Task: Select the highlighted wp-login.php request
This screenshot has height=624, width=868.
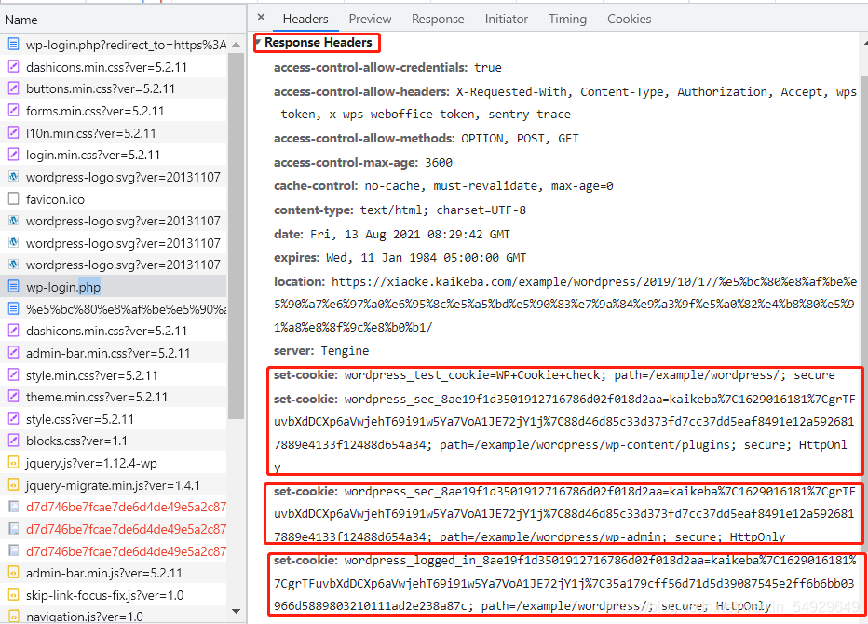Action: [114, 287]
